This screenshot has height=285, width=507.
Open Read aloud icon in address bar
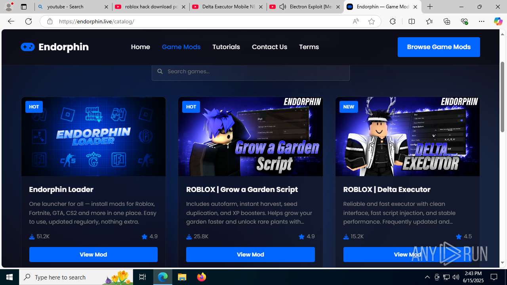[x=356, y=21]
